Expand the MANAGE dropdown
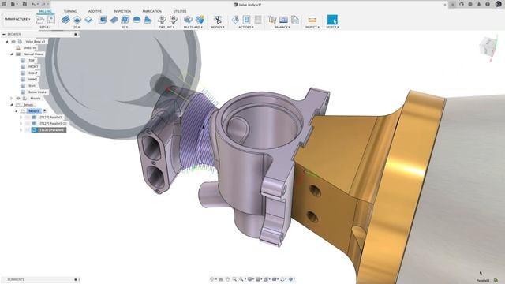The image size is (505, 284). coord(282,28)
